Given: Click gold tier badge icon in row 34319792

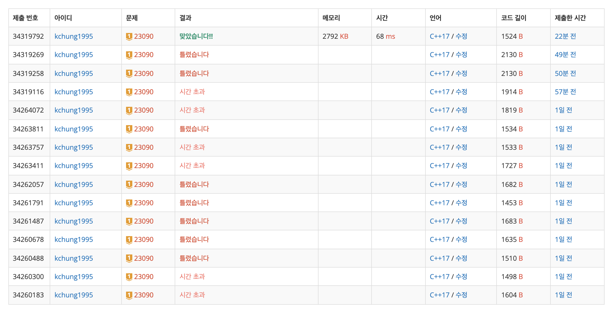Looking at the screenshot, I should (129, 36).
